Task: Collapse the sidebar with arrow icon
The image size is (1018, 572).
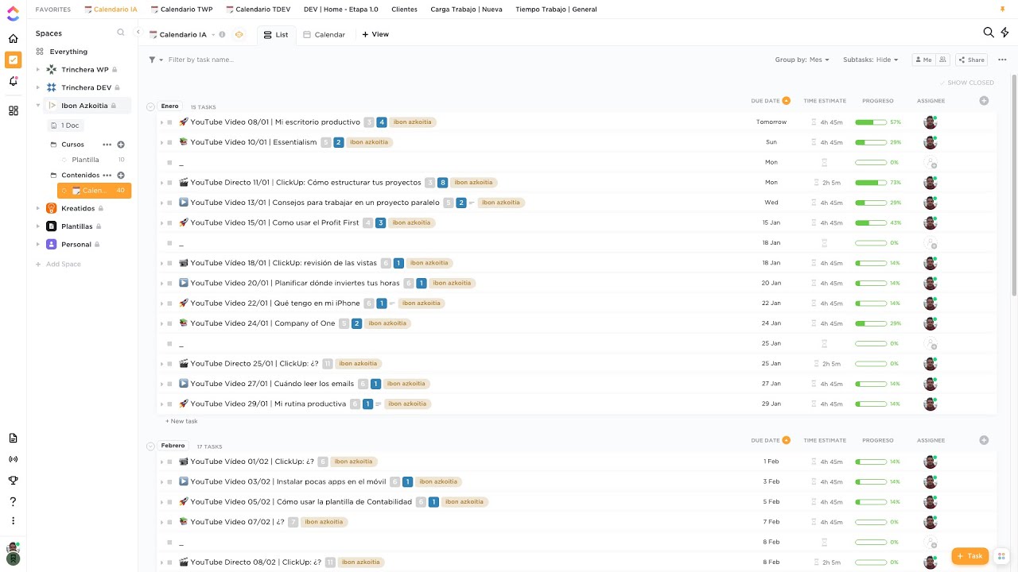Action: coord(138,33)
